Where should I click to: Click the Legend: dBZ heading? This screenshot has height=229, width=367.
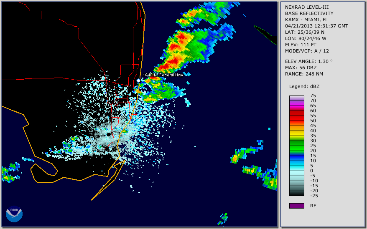(304, 86)
